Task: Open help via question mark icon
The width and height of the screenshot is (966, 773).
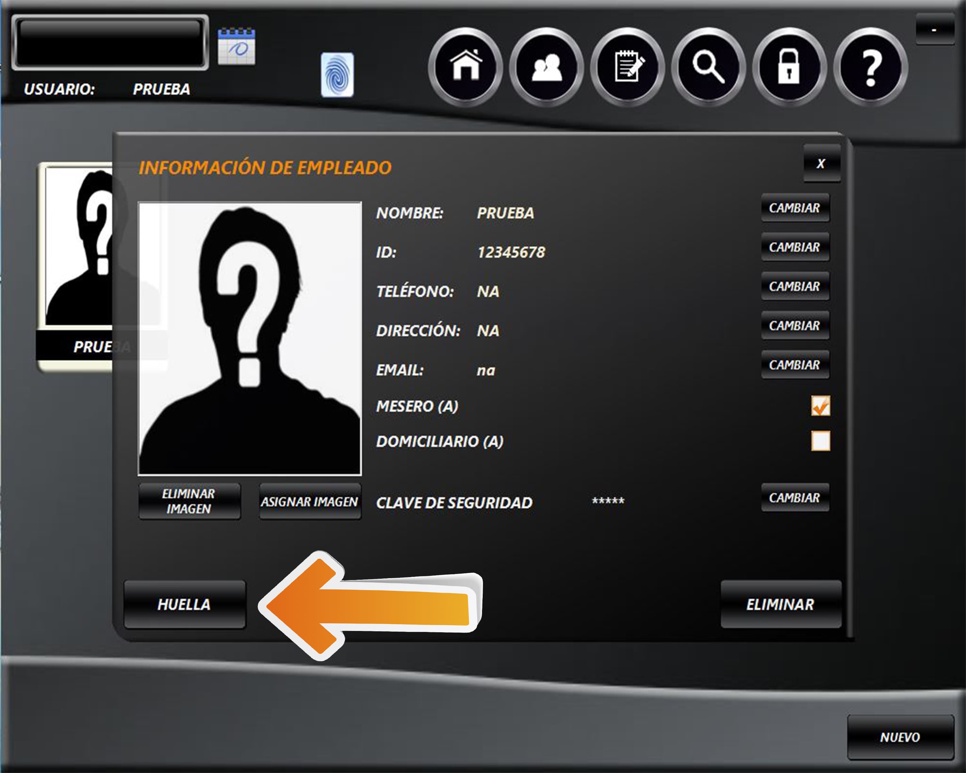Action: coord(871,67)
